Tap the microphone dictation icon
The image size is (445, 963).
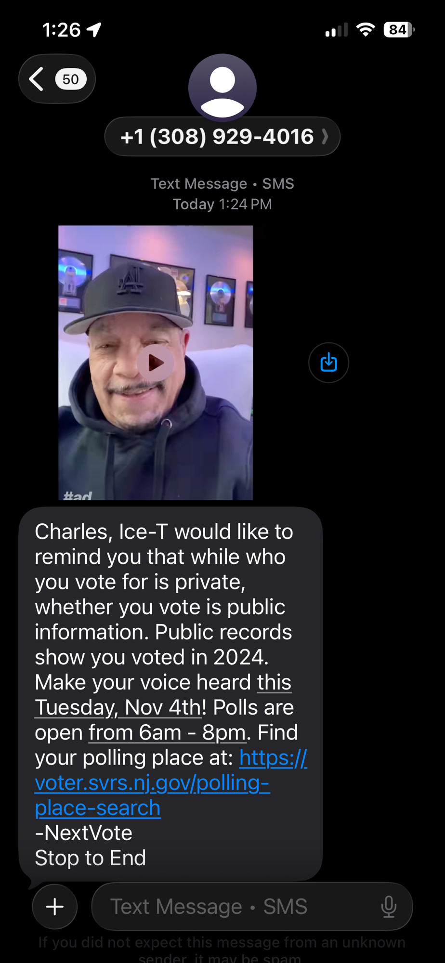click(389, 907)
